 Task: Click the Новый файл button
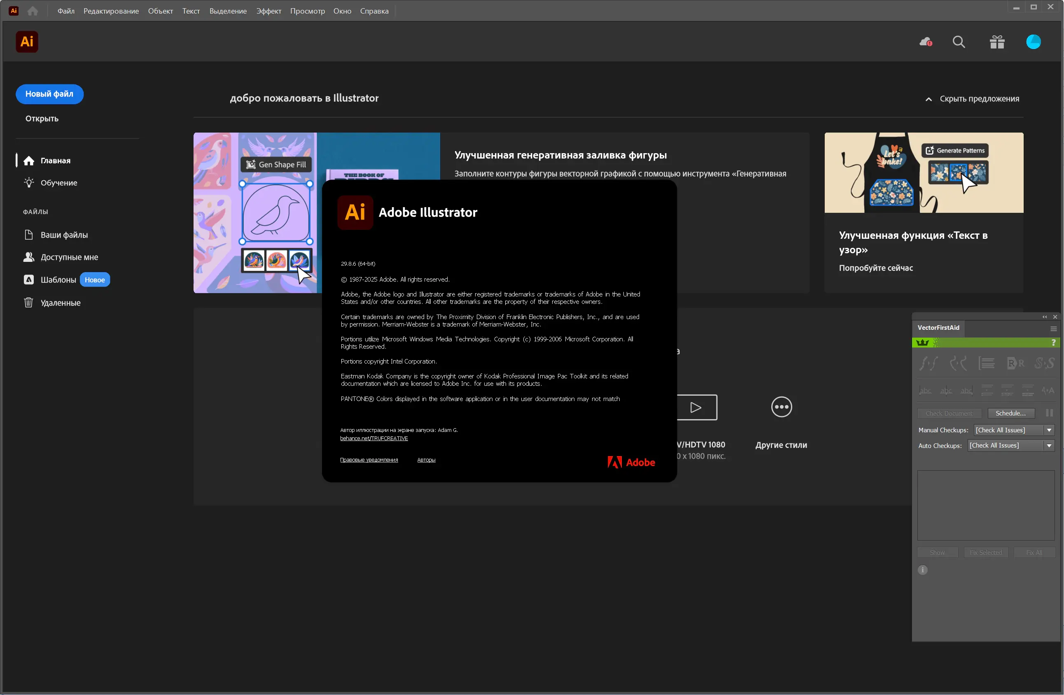click(x=49, y=94)
